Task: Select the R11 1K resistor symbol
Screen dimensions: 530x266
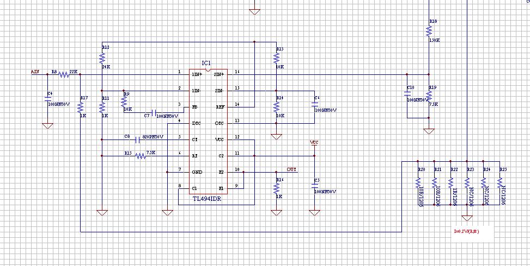Action: coord(102,107)
